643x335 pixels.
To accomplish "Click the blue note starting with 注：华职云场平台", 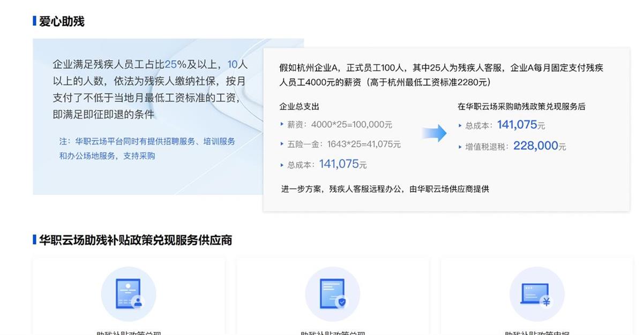I will [x=147, y=148].
